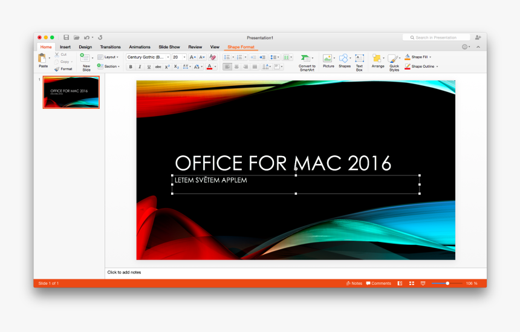
Task: Click the Redo/Repeat arrow icon
Action: click(100, 37)
